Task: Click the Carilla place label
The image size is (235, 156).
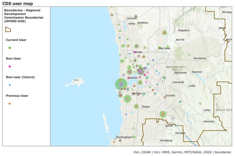Action: 192,86
